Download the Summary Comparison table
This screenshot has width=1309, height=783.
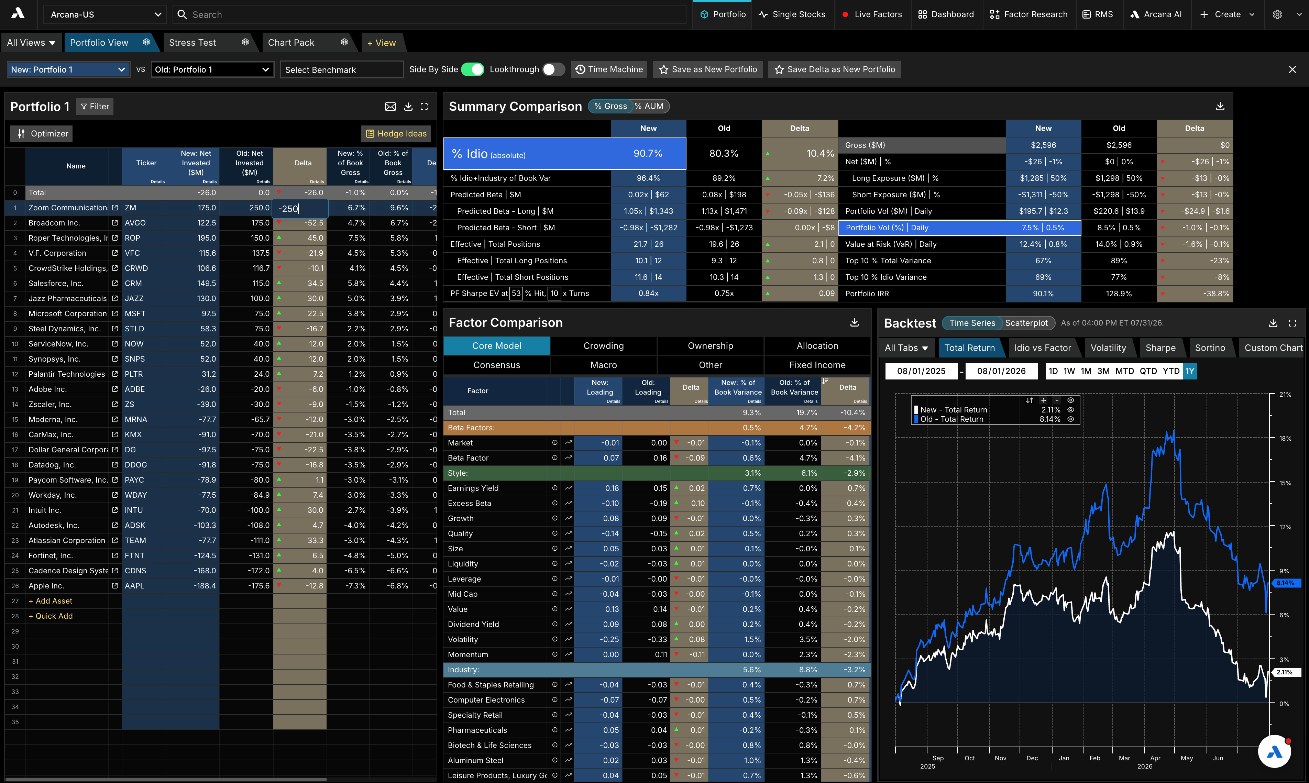click(1220, 107)
